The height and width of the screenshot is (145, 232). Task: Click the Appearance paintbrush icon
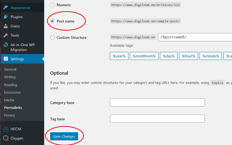(x=6, y=7)
